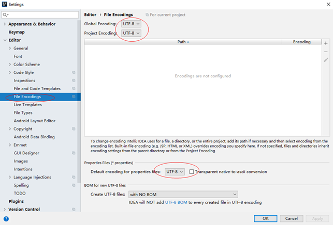Click the remove path minus icon
Image resolution: width=333 pixels, height=225 pixels.
tap(326, 52)
